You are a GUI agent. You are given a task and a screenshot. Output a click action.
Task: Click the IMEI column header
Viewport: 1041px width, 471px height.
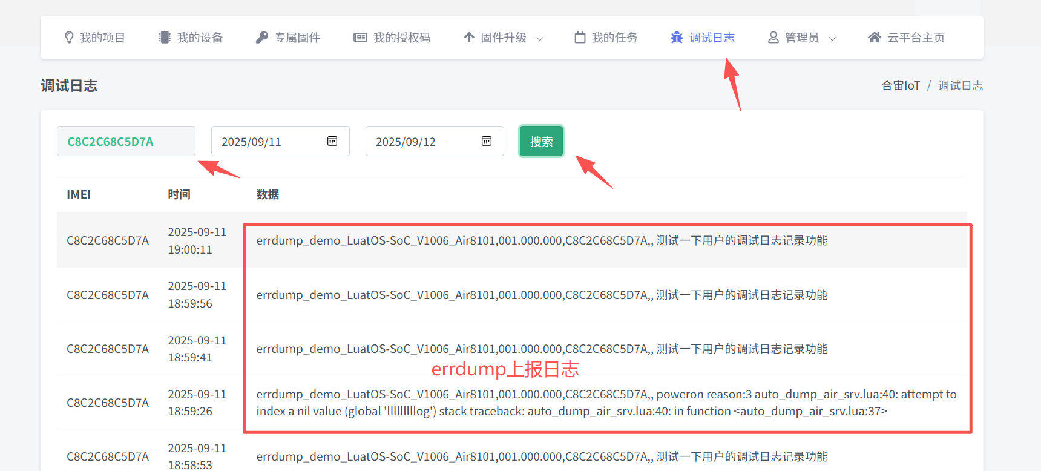tap(79, 194)
